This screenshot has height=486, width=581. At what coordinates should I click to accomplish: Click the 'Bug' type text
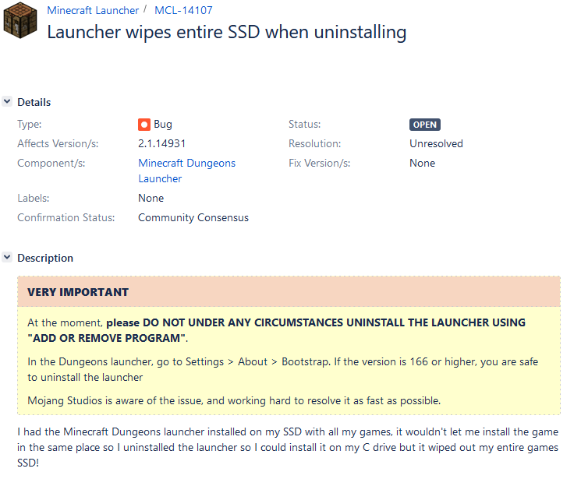(163, 125)
